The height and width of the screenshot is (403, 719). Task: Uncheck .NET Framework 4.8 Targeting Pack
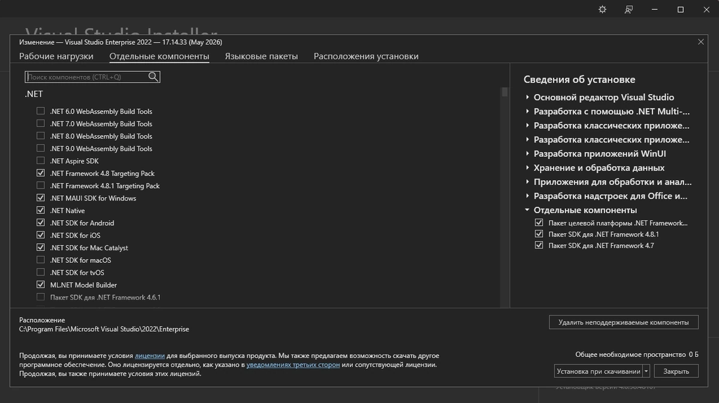click(x=41, y=173)
